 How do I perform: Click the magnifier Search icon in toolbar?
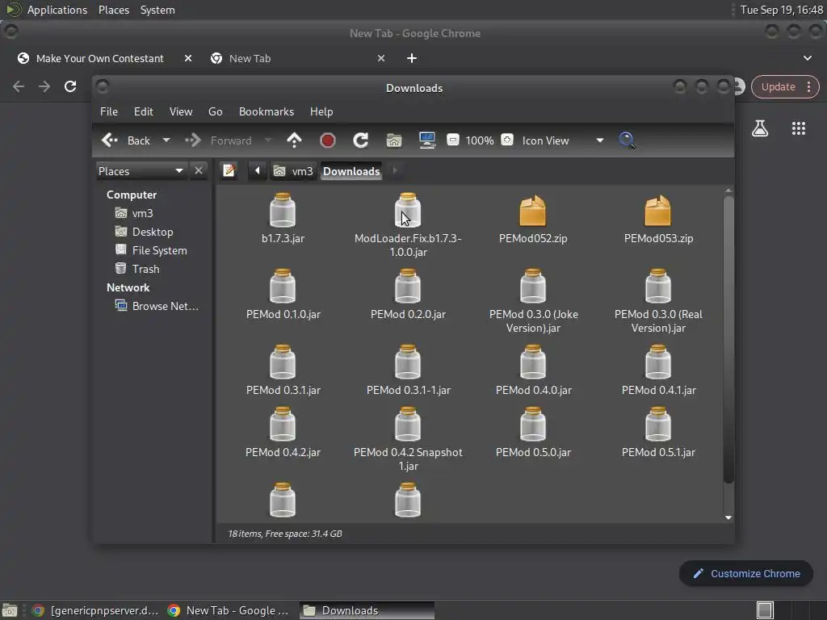coord(627,140)
